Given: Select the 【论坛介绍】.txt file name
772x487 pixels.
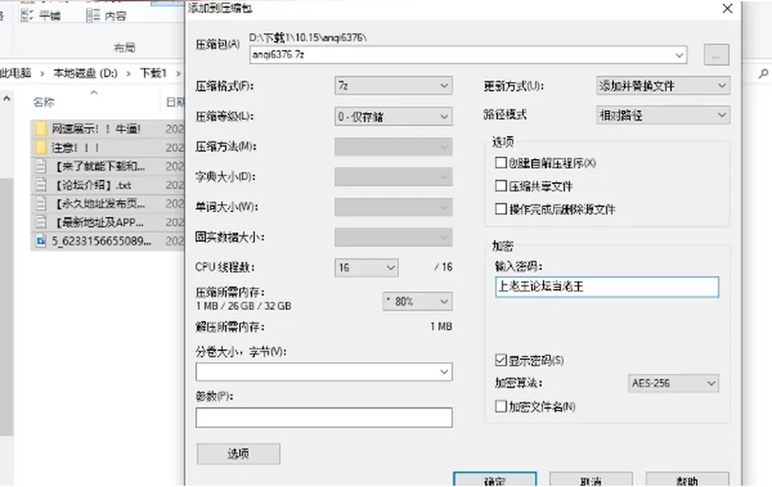Looking at the screenshot, I should (92, 185).
